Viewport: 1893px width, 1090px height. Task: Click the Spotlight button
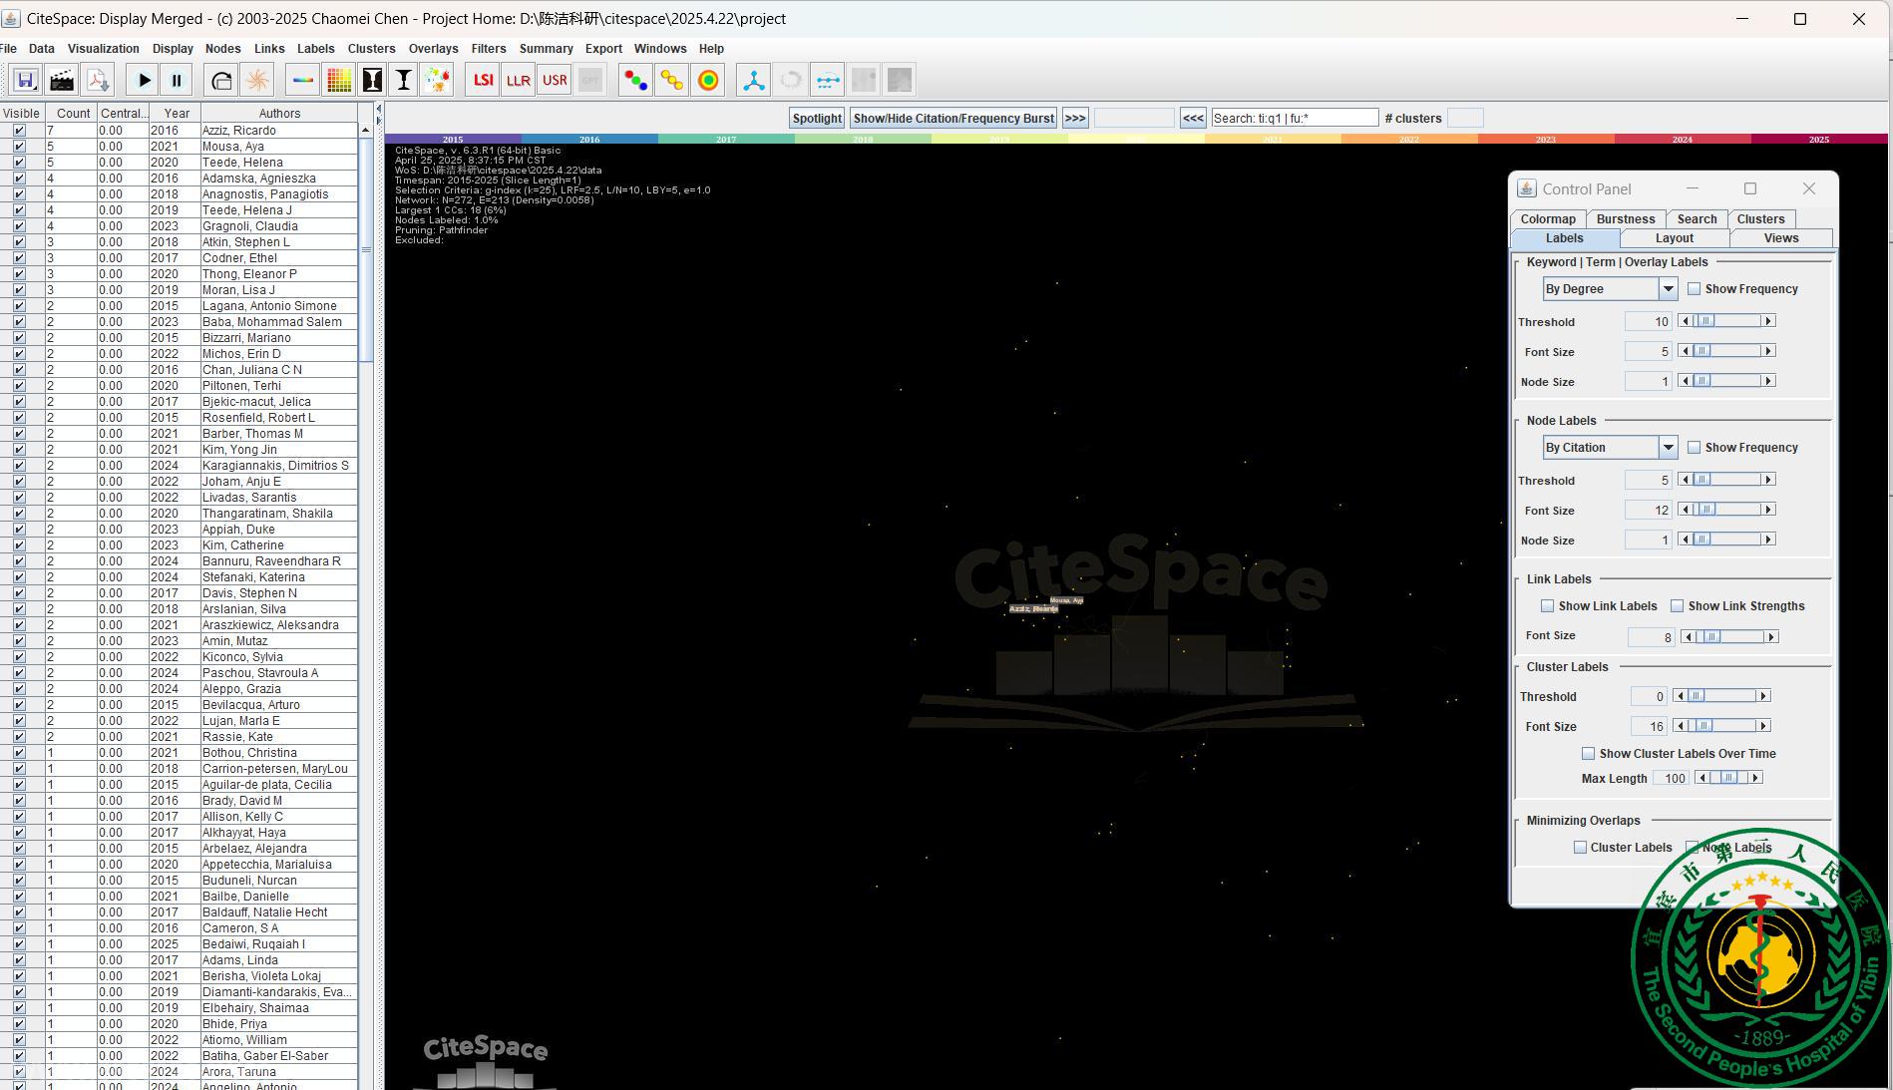tap(816, 119)
